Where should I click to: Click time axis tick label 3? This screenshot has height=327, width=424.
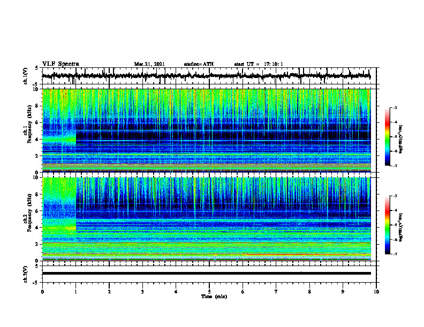[x=142, y=292]
